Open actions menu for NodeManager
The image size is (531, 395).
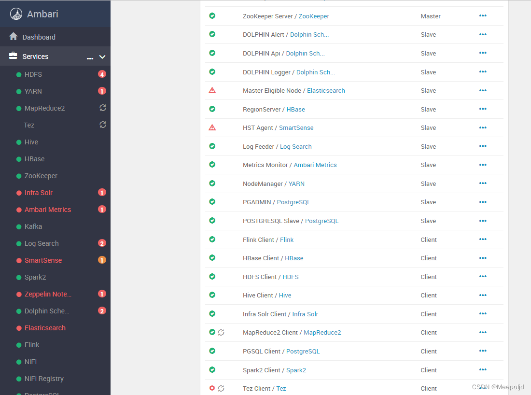click(483, 183)
